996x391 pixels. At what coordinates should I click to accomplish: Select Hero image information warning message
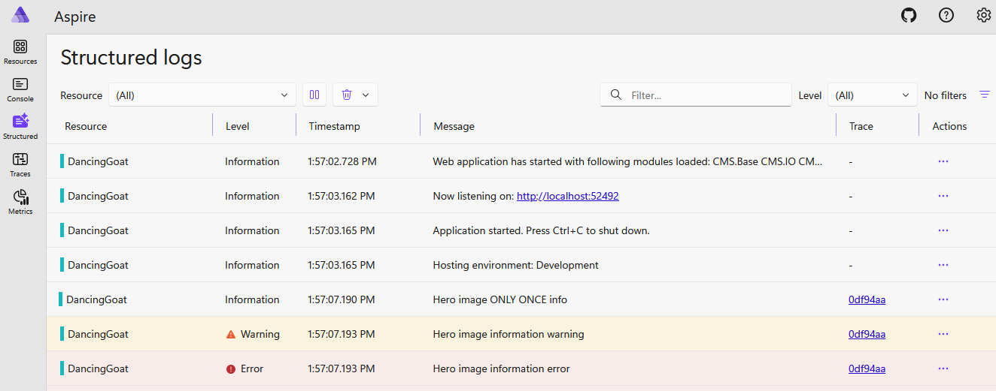tap(509, 334)
